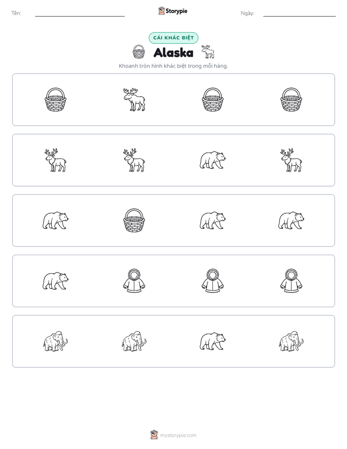
Task: Select the first reindeer in row two
Action: [x=55, y=160]
